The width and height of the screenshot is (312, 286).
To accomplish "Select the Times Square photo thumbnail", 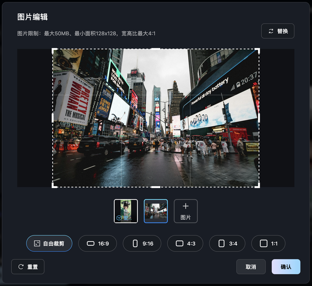I will (156, 211).
